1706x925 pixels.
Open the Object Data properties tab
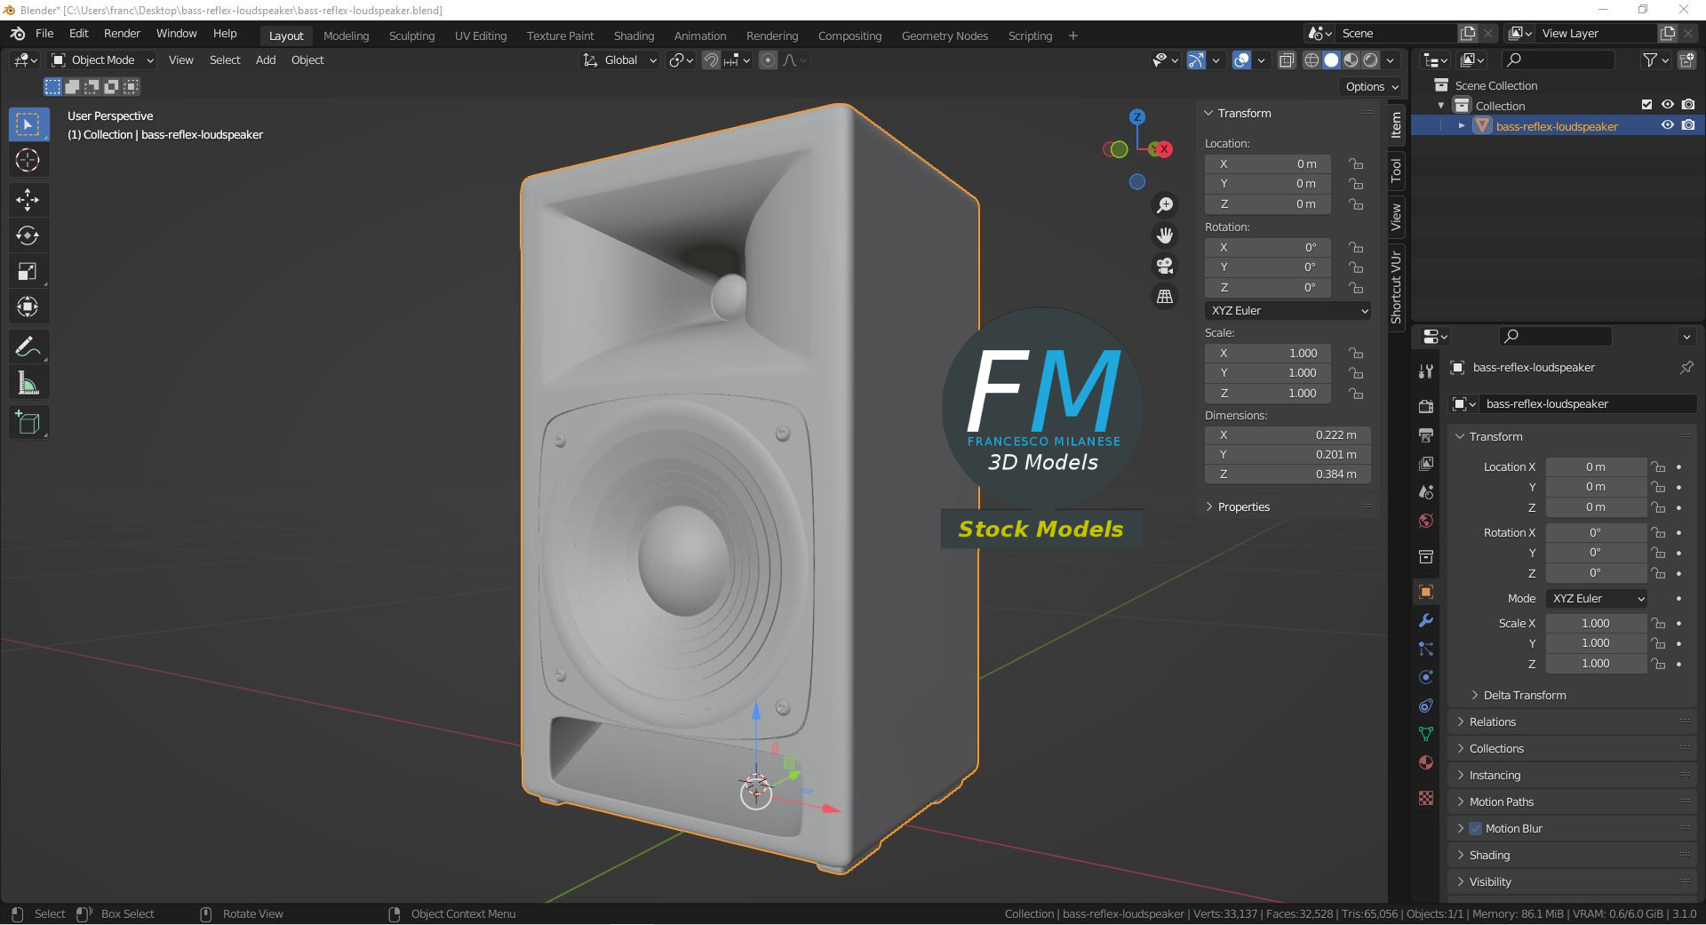coord(1426,734)
